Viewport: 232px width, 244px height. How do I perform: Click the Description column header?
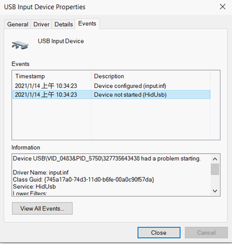[x=150, y=76]
